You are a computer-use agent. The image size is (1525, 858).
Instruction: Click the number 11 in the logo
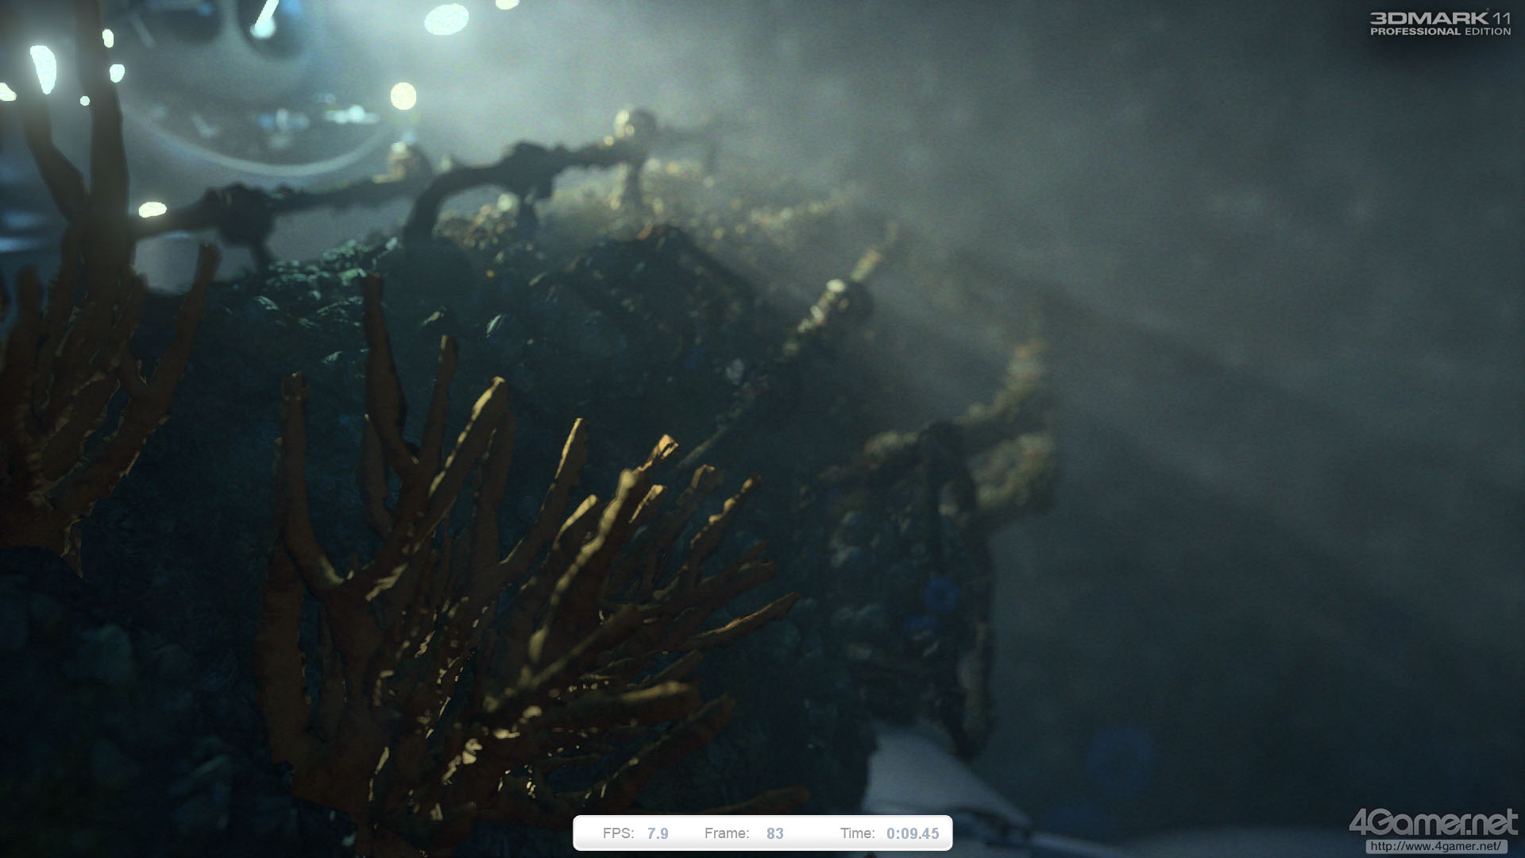(x=1500, y=17)
